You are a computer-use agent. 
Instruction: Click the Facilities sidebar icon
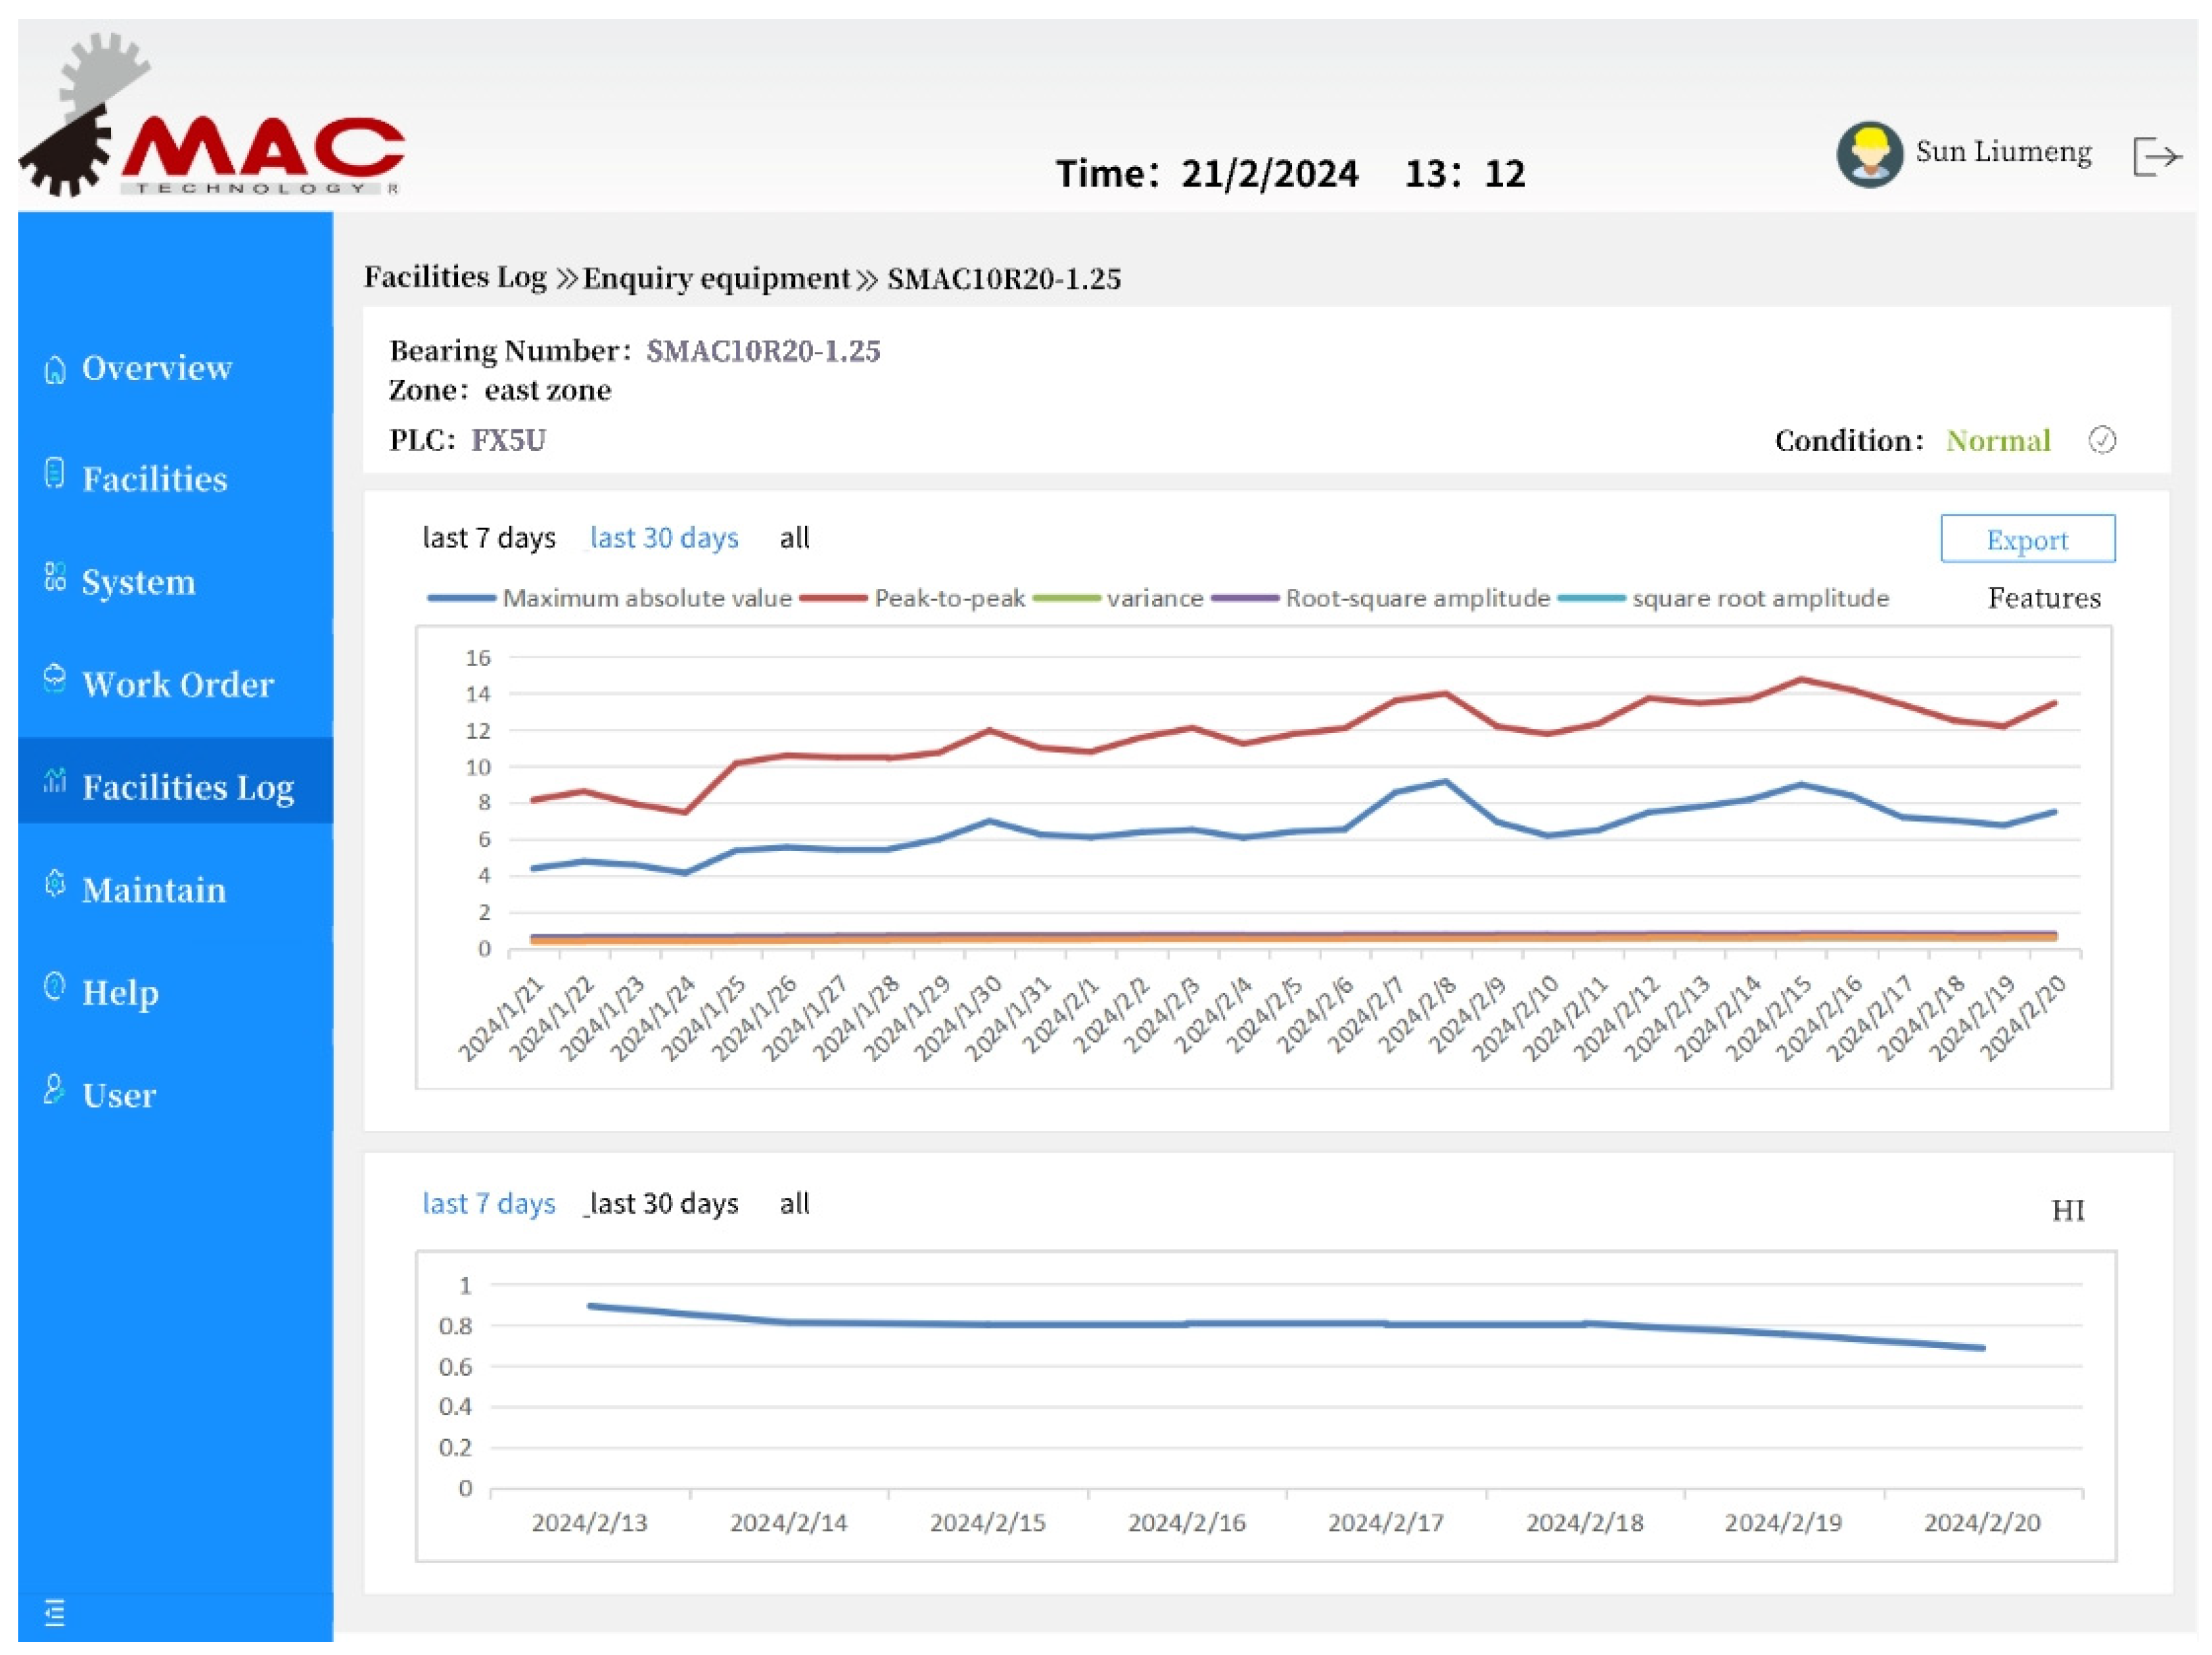tap(55, 473)
